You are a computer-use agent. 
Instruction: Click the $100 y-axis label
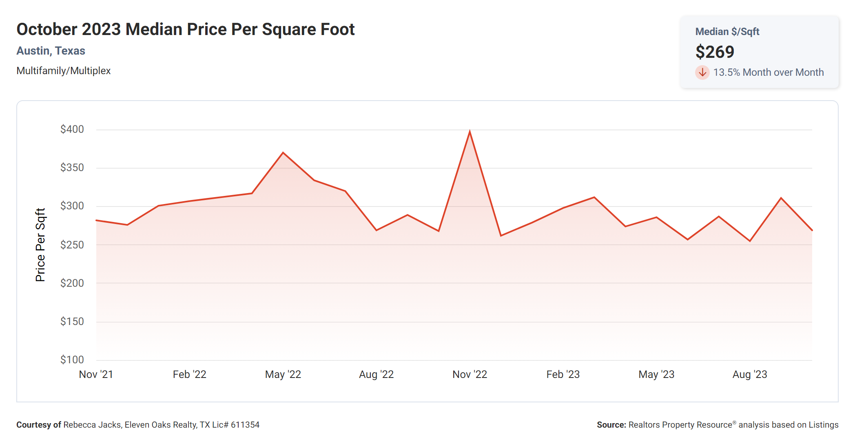72,360
